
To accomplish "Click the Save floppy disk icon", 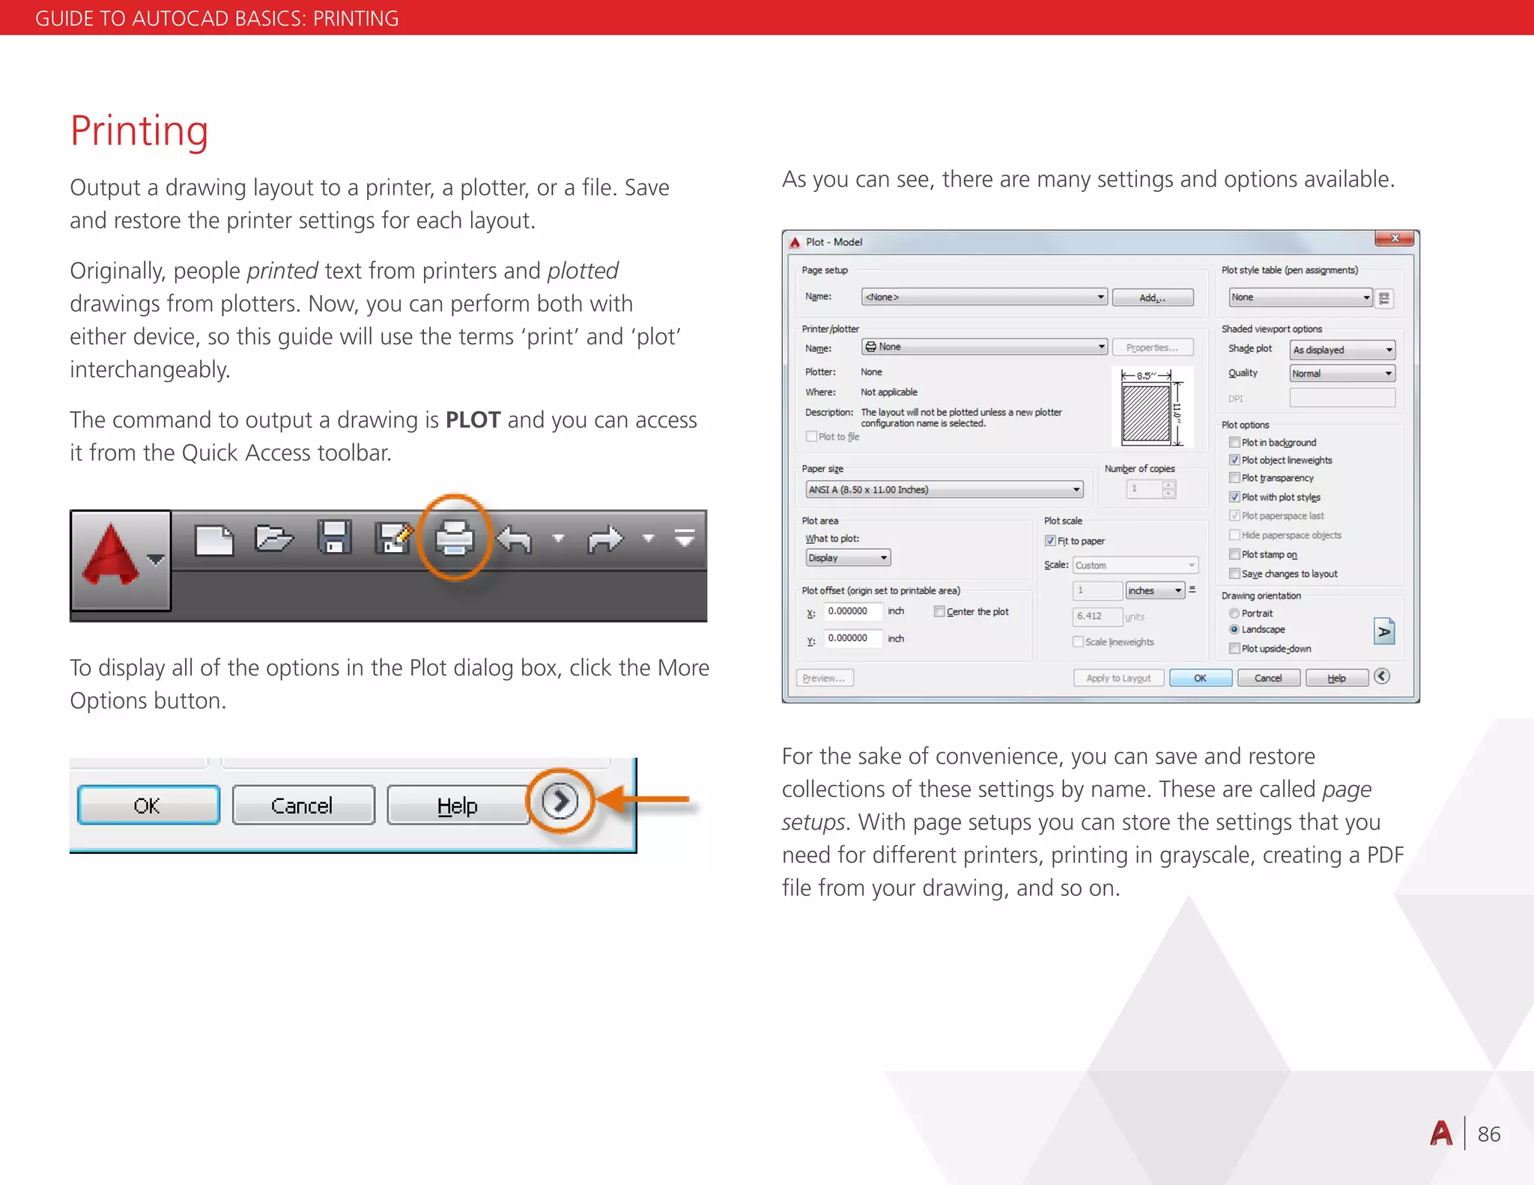I will coord(334,538).
